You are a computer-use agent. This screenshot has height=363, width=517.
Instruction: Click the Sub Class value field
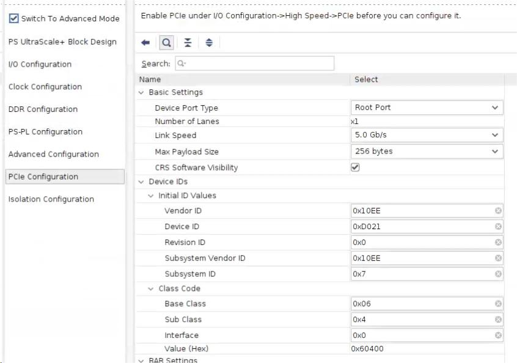coord(422,320)
